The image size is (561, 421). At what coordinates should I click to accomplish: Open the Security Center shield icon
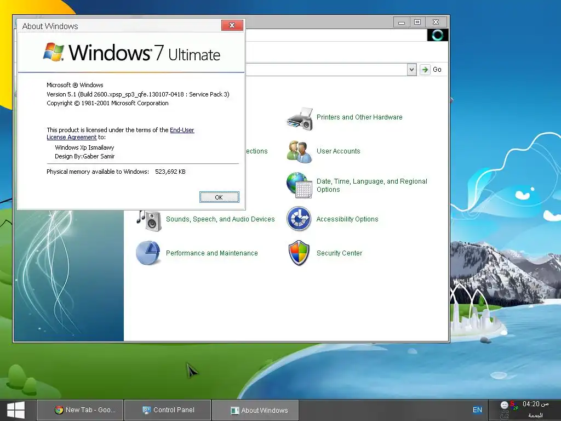pos(299,253)
